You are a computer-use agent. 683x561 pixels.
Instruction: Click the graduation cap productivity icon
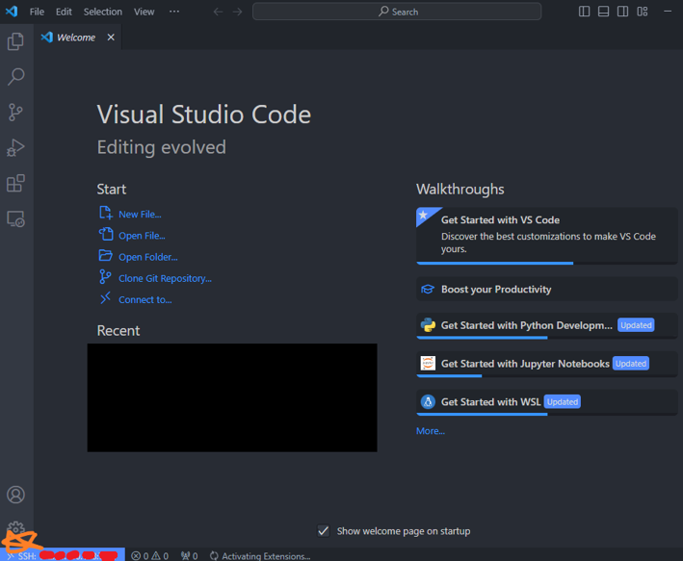click(x=428, y=290)
